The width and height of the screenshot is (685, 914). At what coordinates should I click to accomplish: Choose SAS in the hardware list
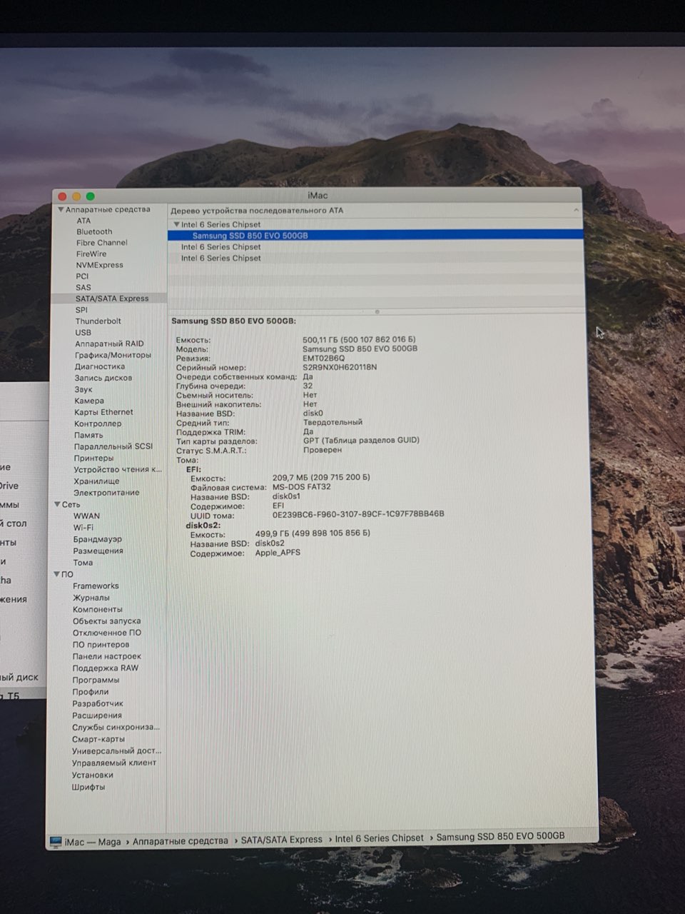pos(83,287)
